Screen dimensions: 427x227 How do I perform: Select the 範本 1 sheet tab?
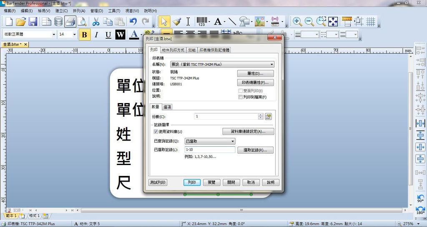click(11, 216)
